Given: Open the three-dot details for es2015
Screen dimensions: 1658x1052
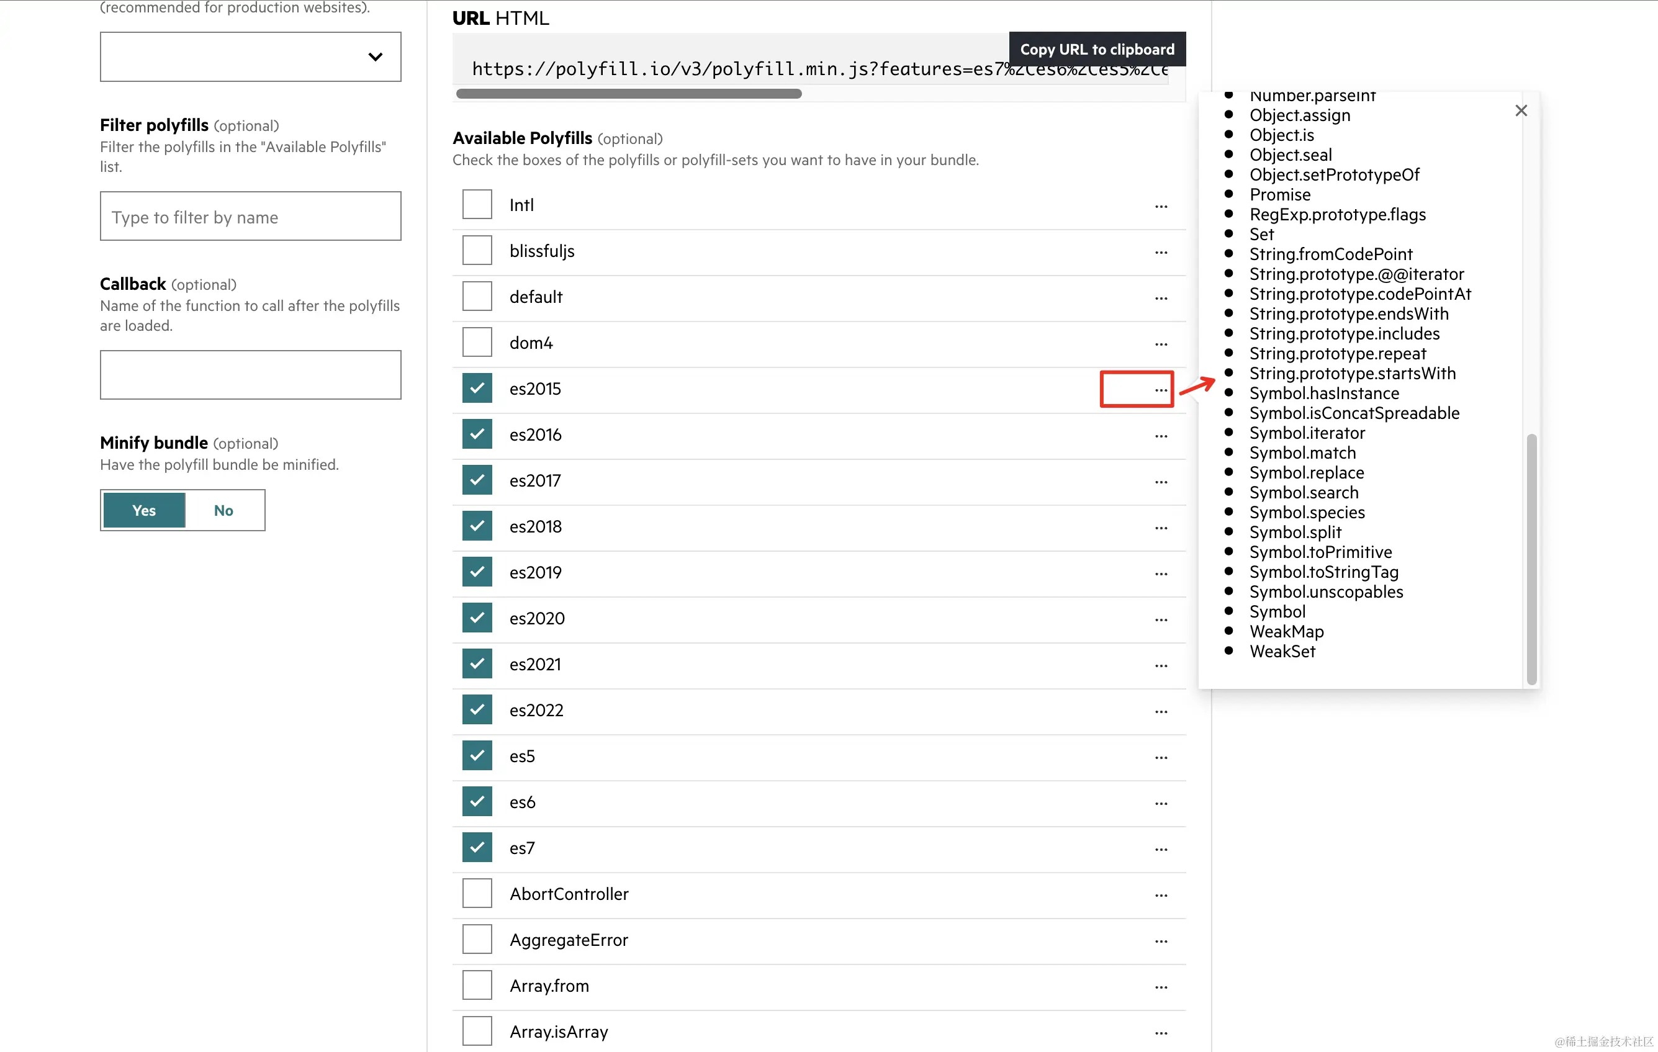Looking at the screenshot, I should 1160,390.
